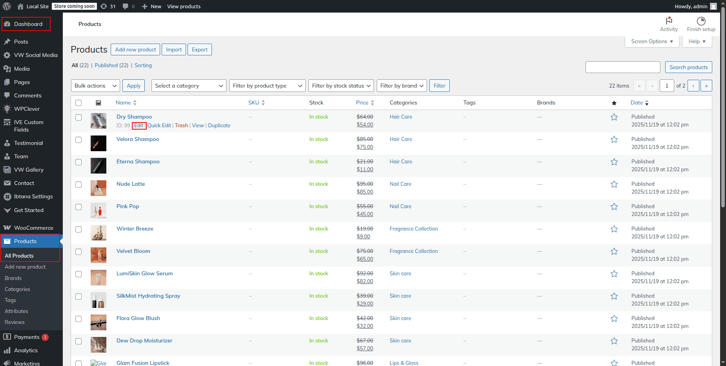Open the Bulk actions dropdown
Viewport: 726px width, 366px height.
pos(95,86)
